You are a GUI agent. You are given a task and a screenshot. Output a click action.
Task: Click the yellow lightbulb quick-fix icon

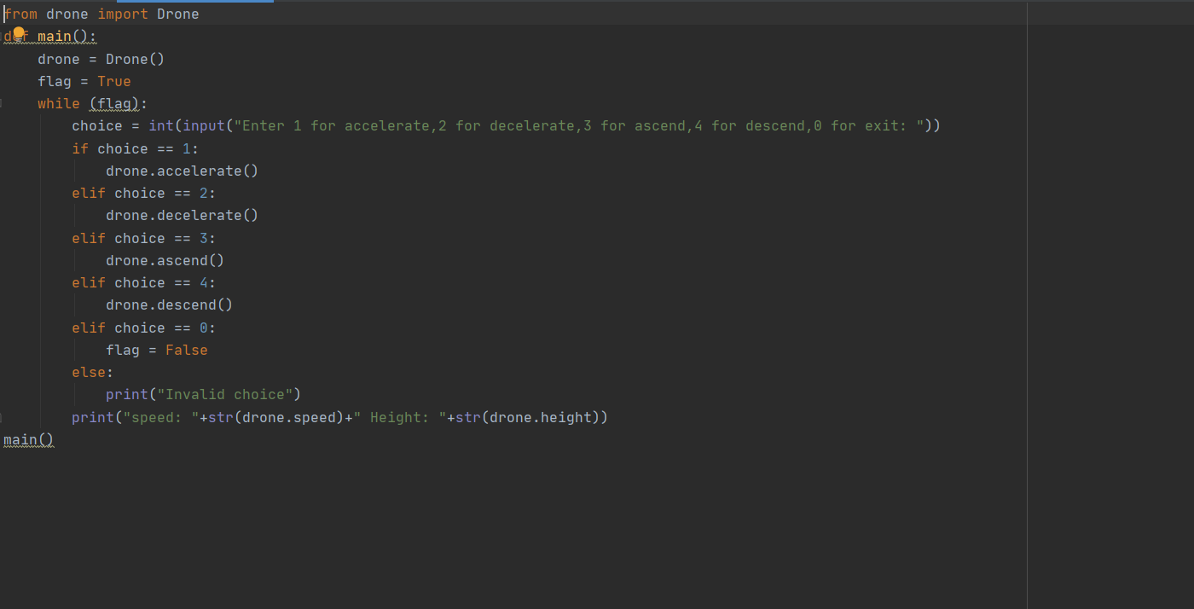(x=17, y=34)
